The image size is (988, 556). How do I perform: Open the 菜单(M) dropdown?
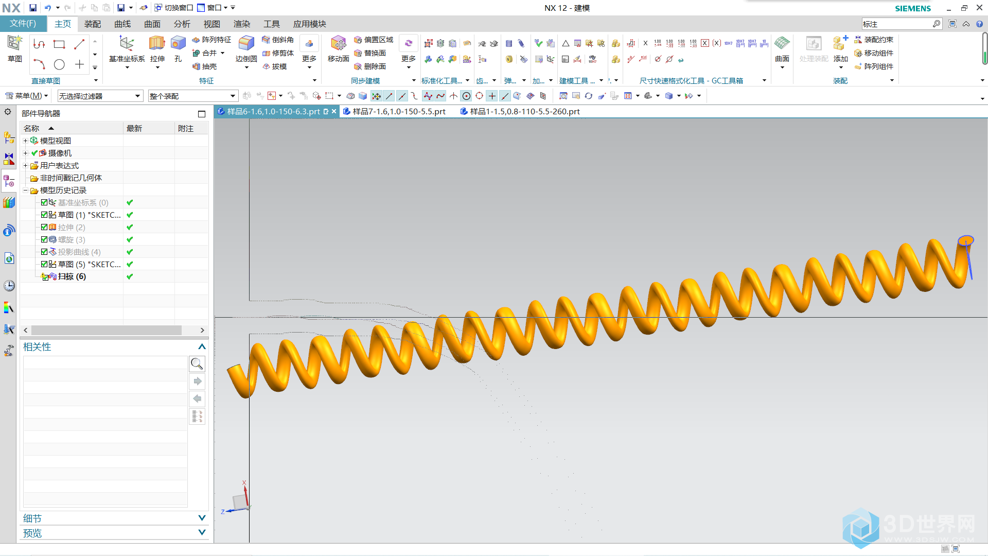coord(26,96)
